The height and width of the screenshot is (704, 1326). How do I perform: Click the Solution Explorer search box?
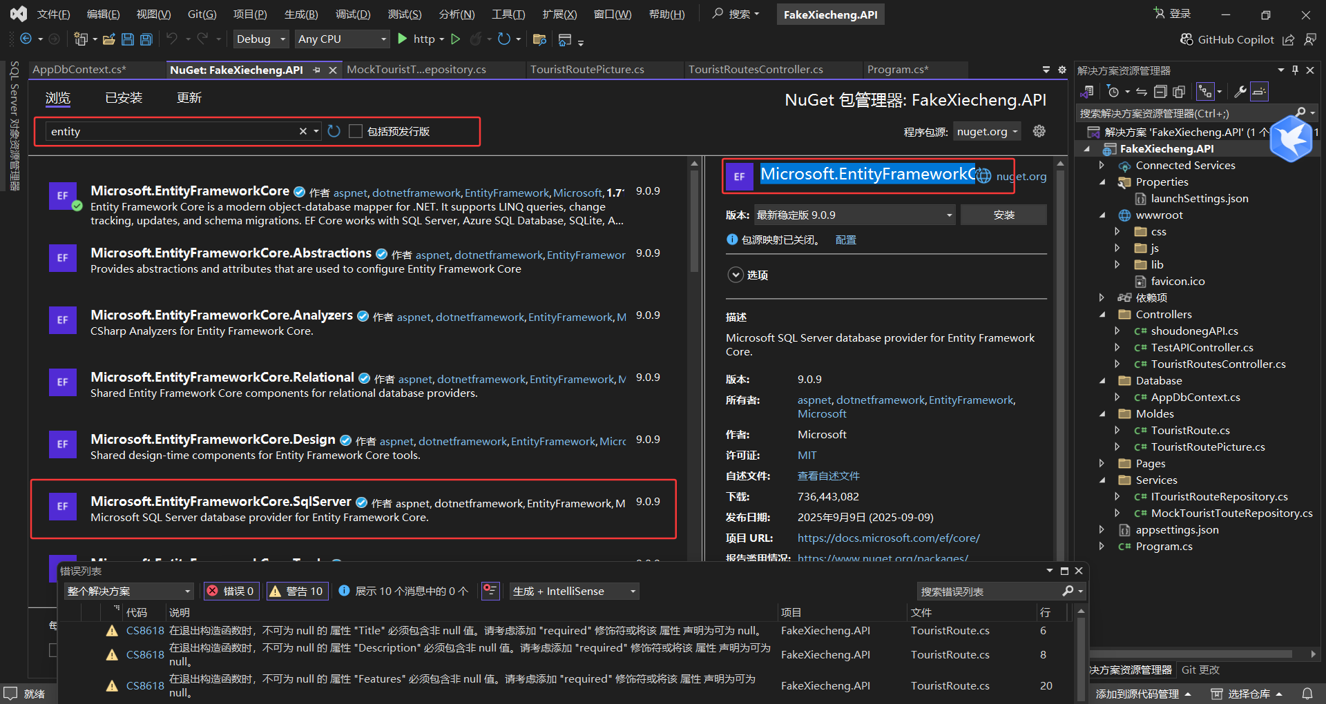click(1185, 113)
